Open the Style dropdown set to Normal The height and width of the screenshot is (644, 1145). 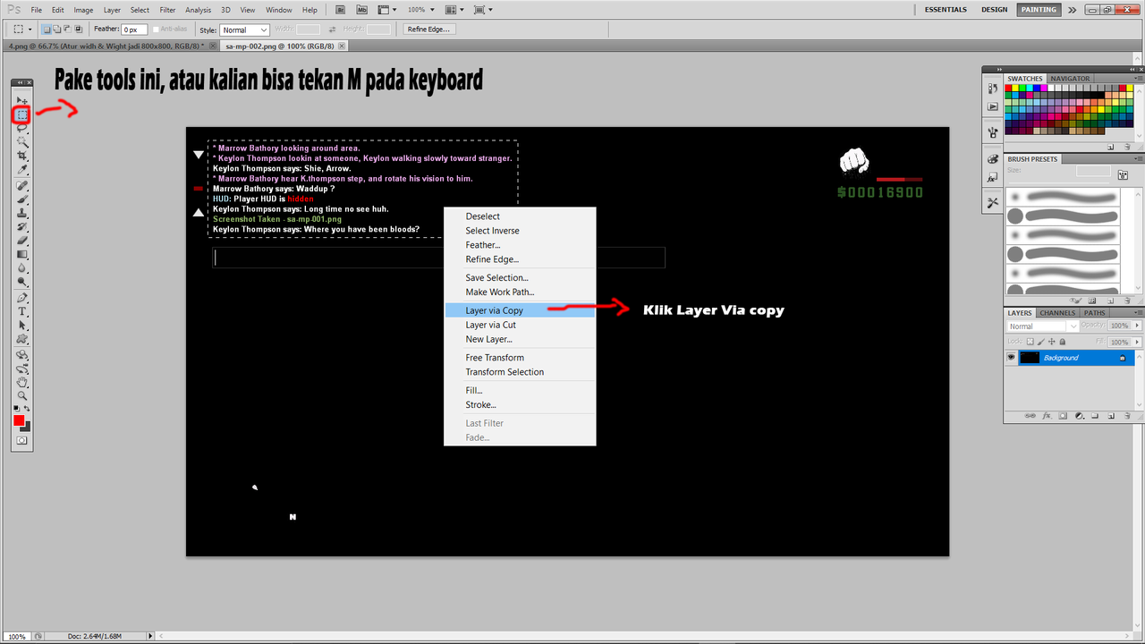point(245,30)
